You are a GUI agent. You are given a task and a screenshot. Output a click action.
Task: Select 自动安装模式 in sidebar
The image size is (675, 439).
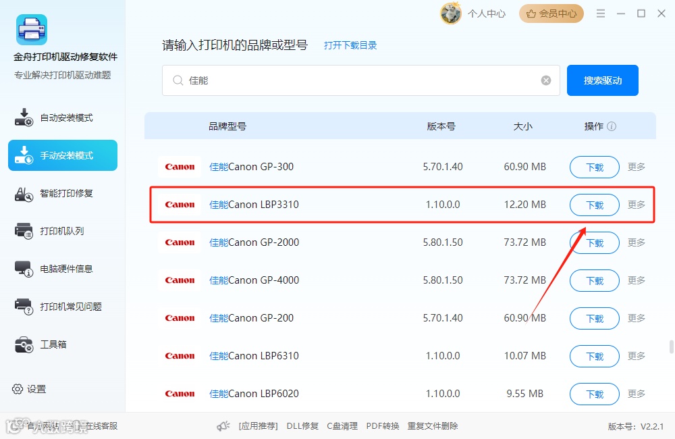[x=63, y=118]
